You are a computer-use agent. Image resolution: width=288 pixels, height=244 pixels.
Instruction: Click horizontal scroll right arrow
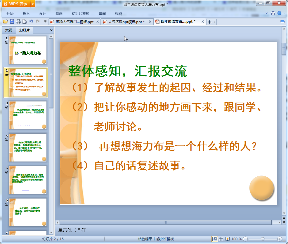click(279, 222)
